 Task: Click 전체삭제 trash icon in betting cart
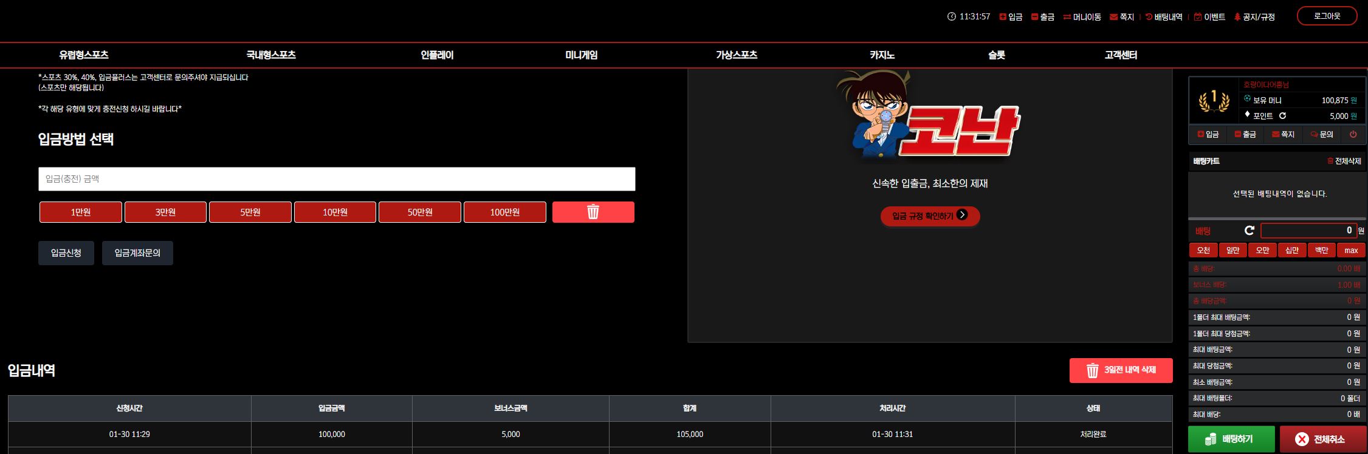click(x=1330, y=161)
